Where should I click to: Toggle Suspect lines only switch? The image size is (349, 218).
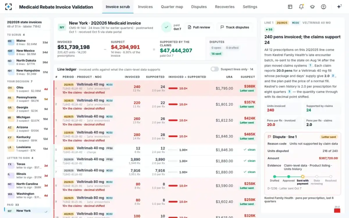(x=215, y=69)
